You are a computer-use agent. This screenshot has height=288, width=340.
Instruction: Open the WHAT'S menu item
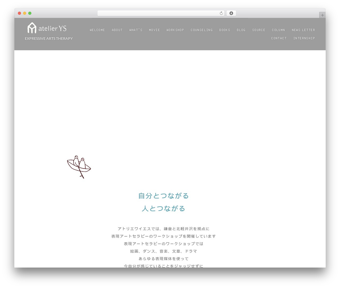pyautogui.click(x=136, y=30)
